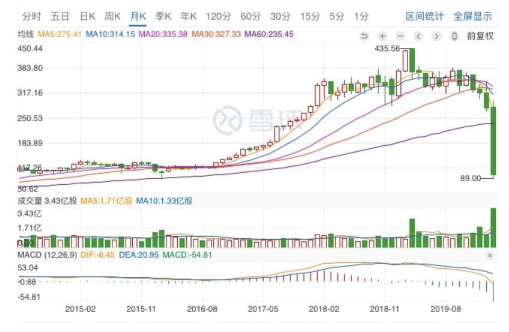This screenshot has height=332, width=509.
Task: Pan chart left with the arrow icon
Action: 418,36
